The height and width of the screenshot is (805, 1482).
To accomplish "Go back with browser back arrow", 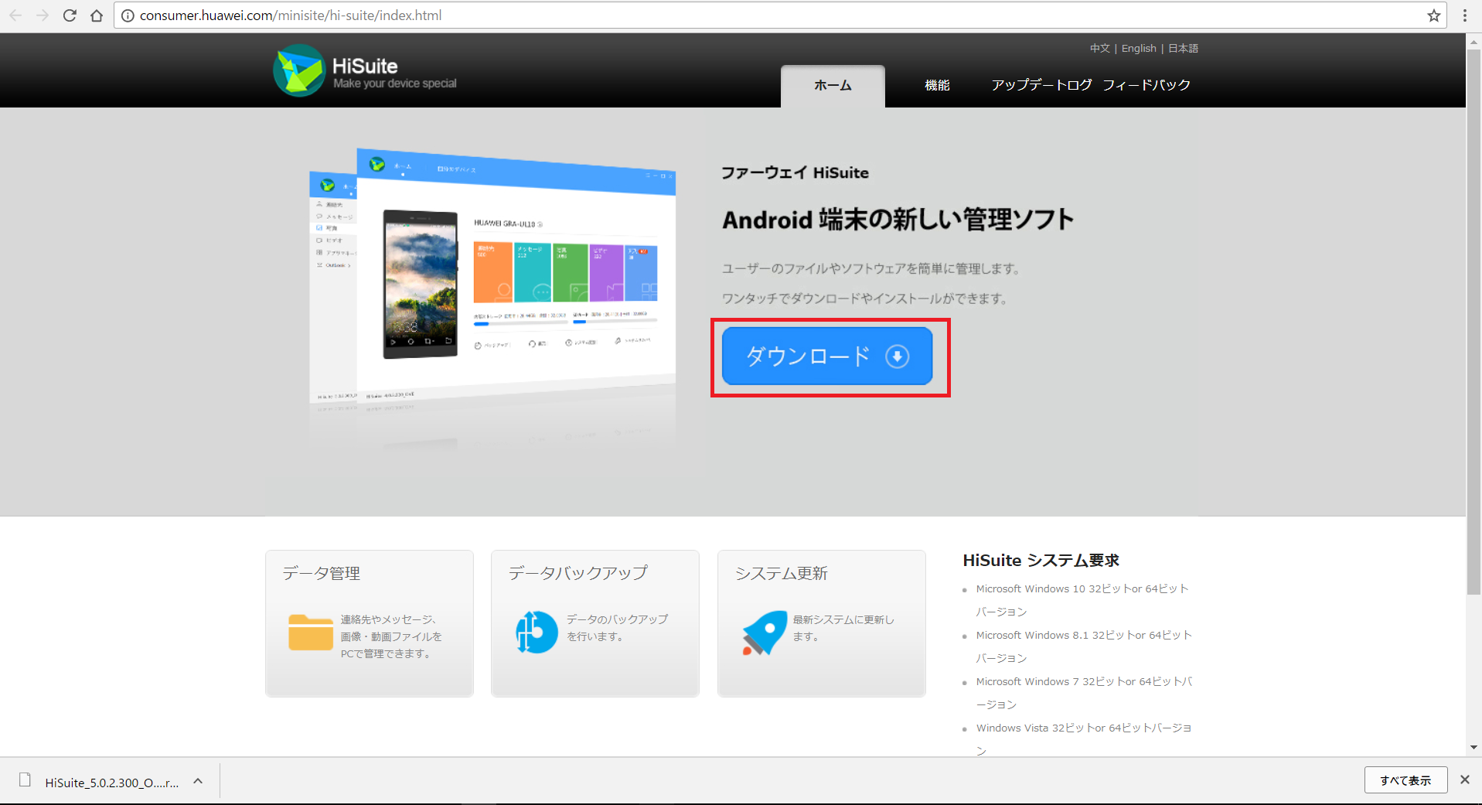I will 15,15.
